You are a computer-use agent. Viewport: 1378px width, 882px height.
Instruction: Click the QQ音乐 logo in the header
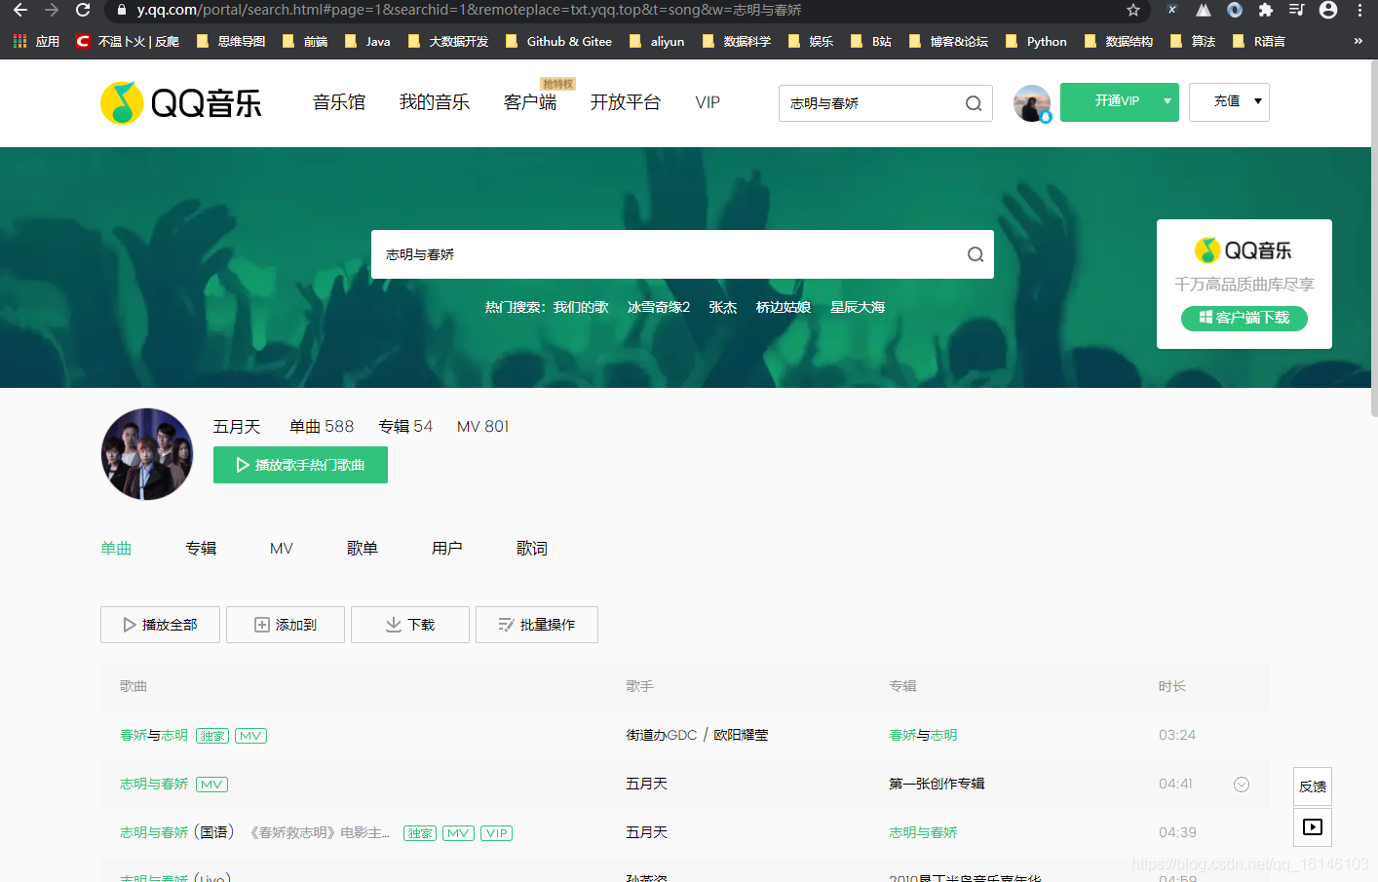181,102
